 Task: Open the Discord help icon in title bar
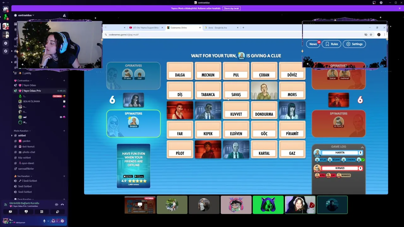tap(381, 3)
